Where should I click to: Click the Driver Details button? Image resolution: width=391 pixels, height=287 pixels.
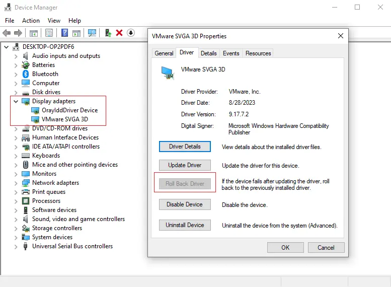[185, 147]
